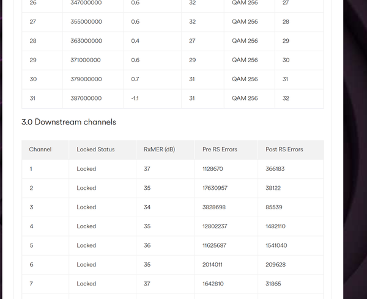
Task: Click the Channel column header
Action: click(x=40, y=149)
